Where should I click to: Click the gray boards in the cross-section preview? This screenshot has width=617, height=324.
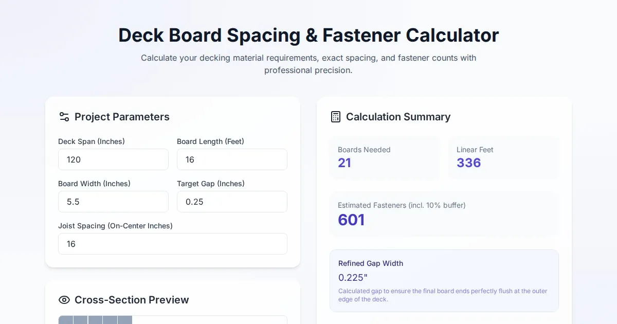click(x=96, y=320)
